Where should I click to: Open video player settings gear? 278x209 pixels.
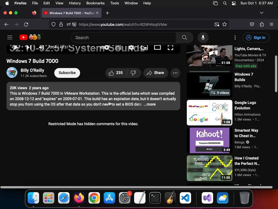pos(131,47)
